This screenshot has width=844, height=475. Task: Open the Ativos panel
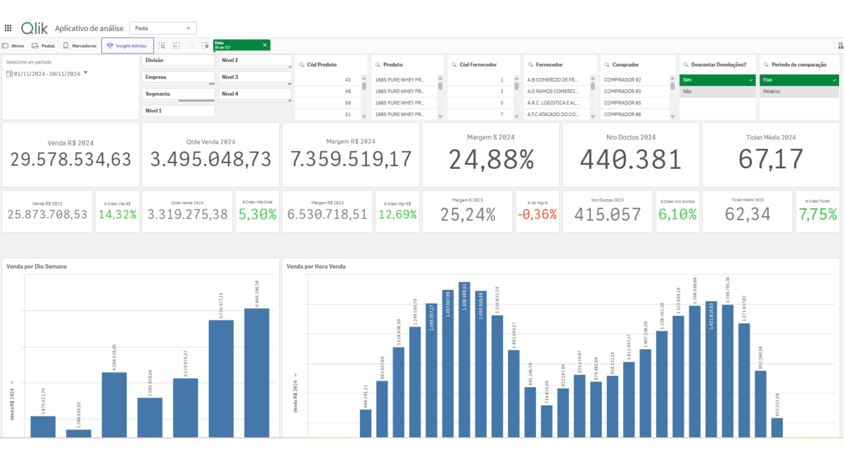tap(13, 46)
